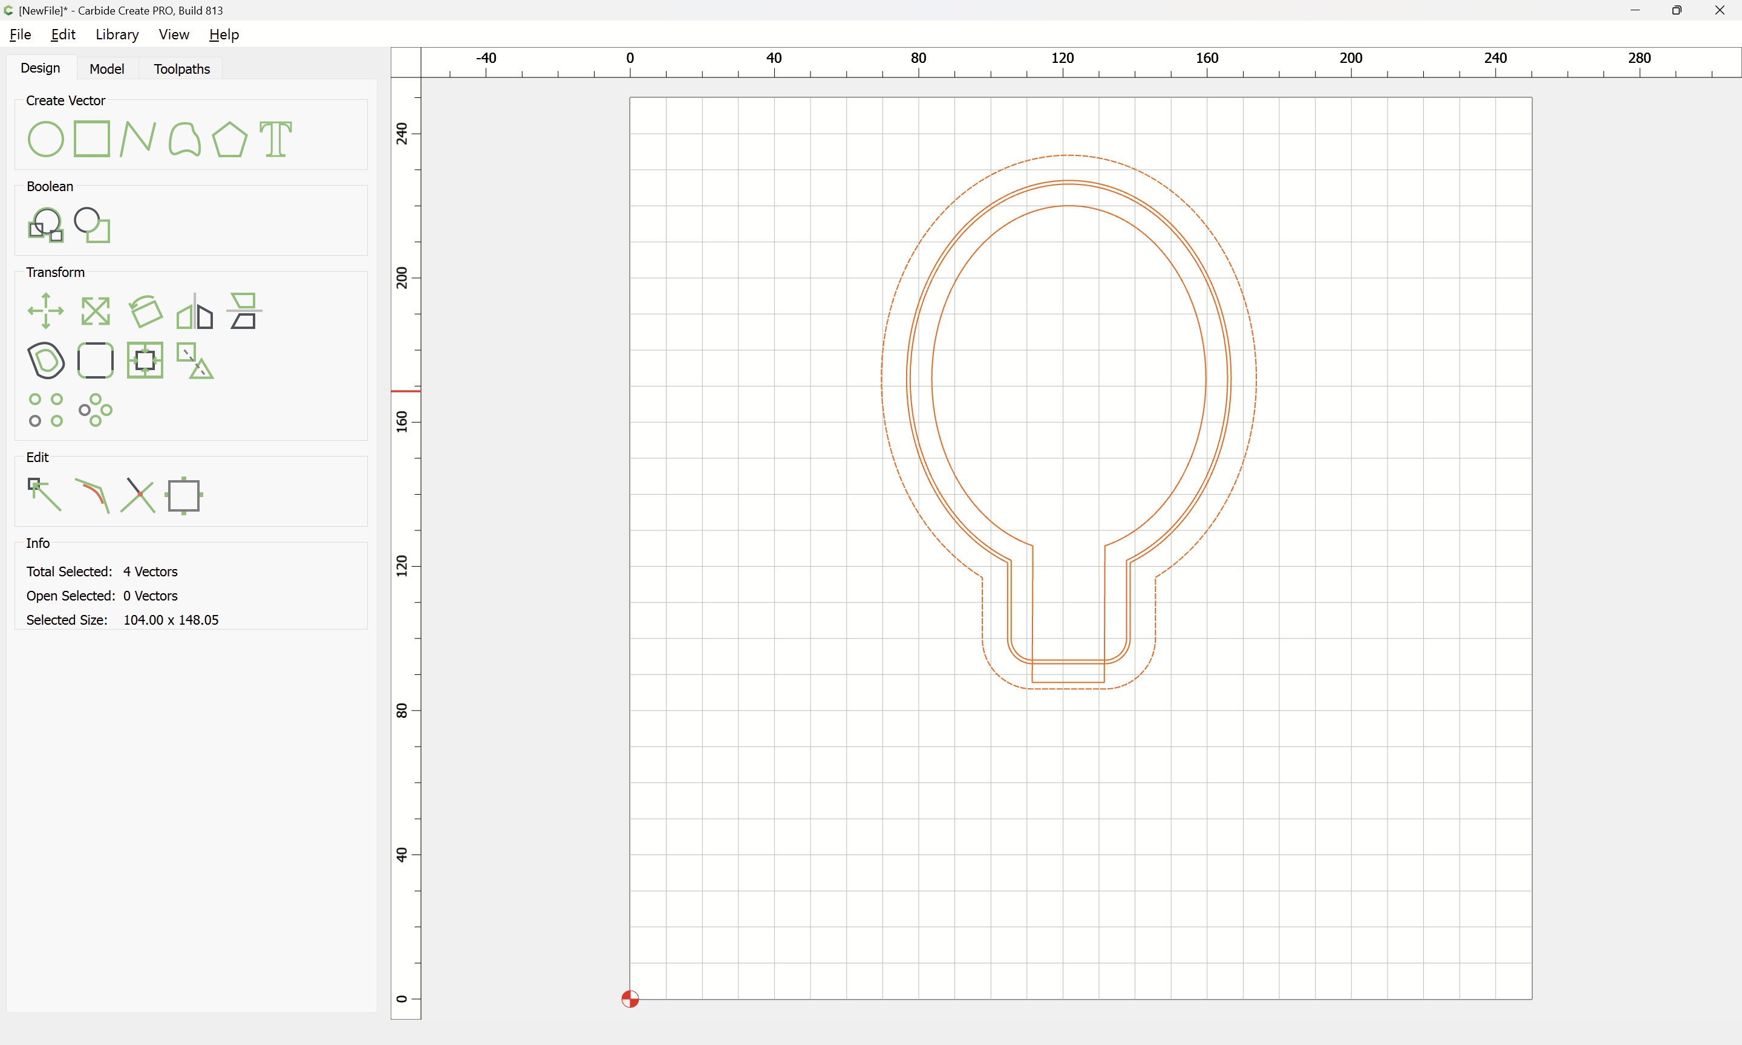Image resolution: width=1742 pixels, height=1045 pixels.
Task: Select the Text create tool
Action: click(275, 138)
